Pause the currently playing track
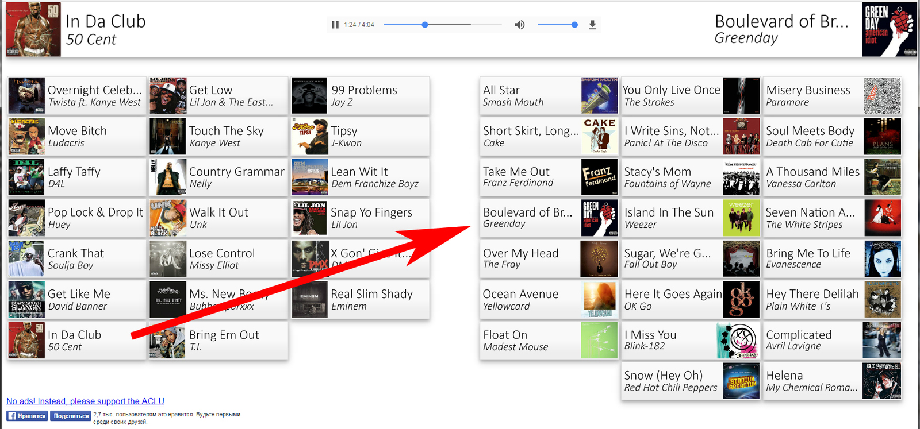Viewport: 920px width, 429px height. point(335,25)
